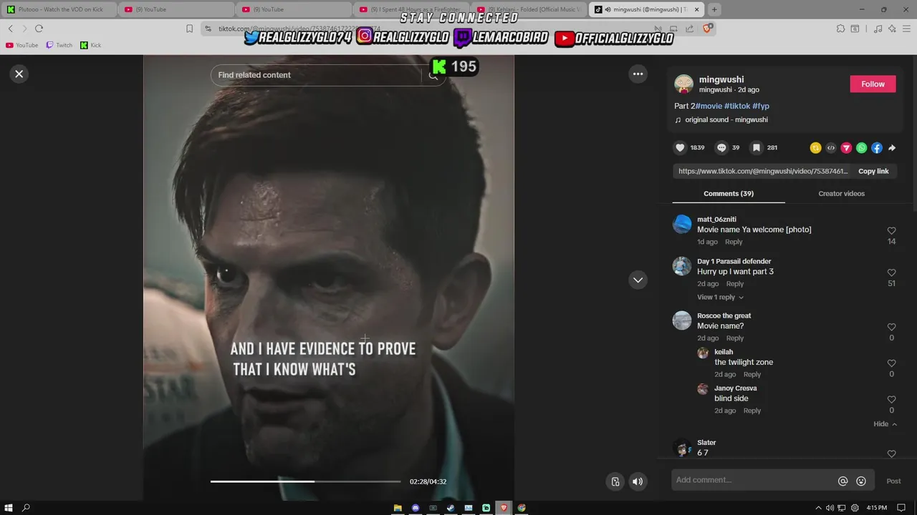Like matt_06zniti's comment
Image resolution: width=917 pixels, height=515 pixels.
(892, 231)
